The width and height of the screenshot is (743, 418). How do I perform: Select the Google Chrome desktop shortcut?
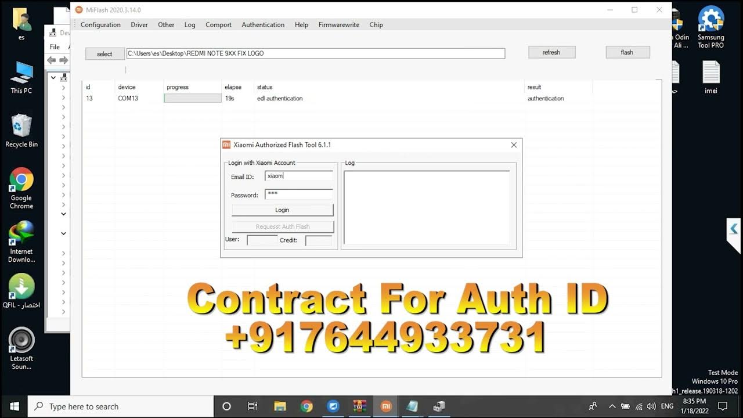pyautogui.click(x=21, y=189)
